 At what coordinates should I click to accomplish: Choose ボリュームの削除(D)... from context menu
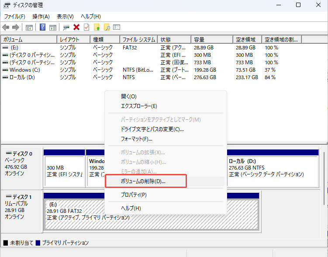point(166,181)
